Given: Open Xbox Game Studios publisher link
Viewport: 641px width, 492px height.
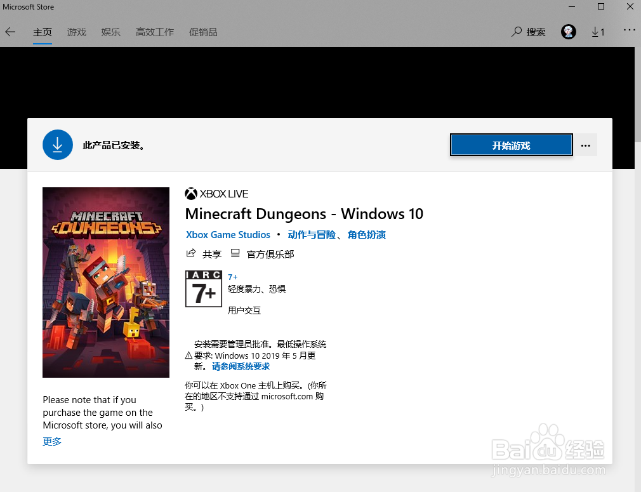Looking at the screenshot, I should 228,235.
